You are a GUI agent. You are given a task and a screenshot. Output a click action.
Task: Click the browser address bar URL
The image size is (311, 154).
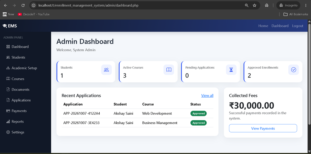[x=88, y=5]
